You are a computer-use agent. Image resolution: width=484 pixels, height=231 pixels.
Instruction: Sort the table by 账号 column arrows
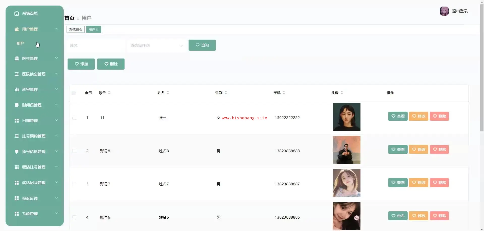coord(109,93)
